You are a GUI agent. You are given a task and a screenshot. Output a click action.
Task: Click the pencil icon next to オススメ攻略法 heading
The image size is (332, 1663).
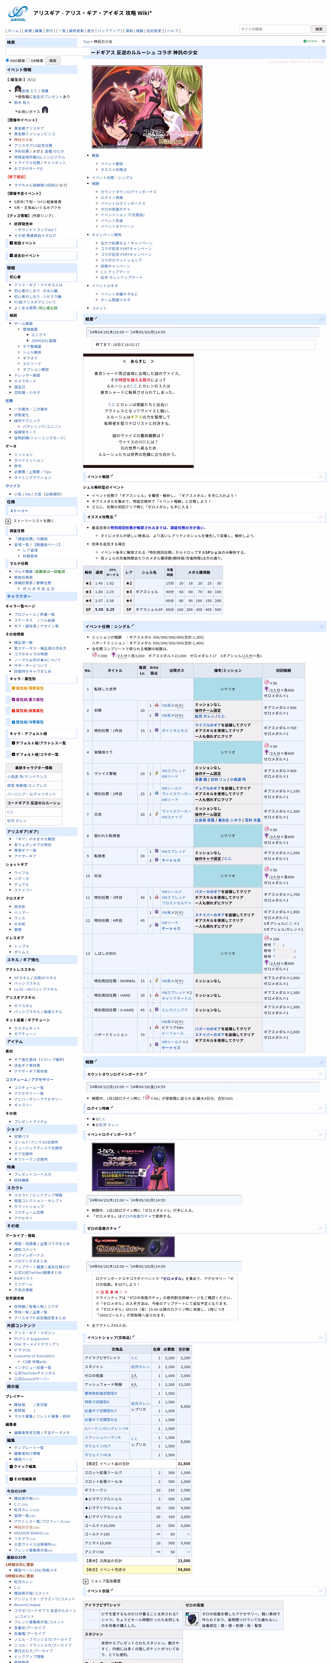click(115, 516)
